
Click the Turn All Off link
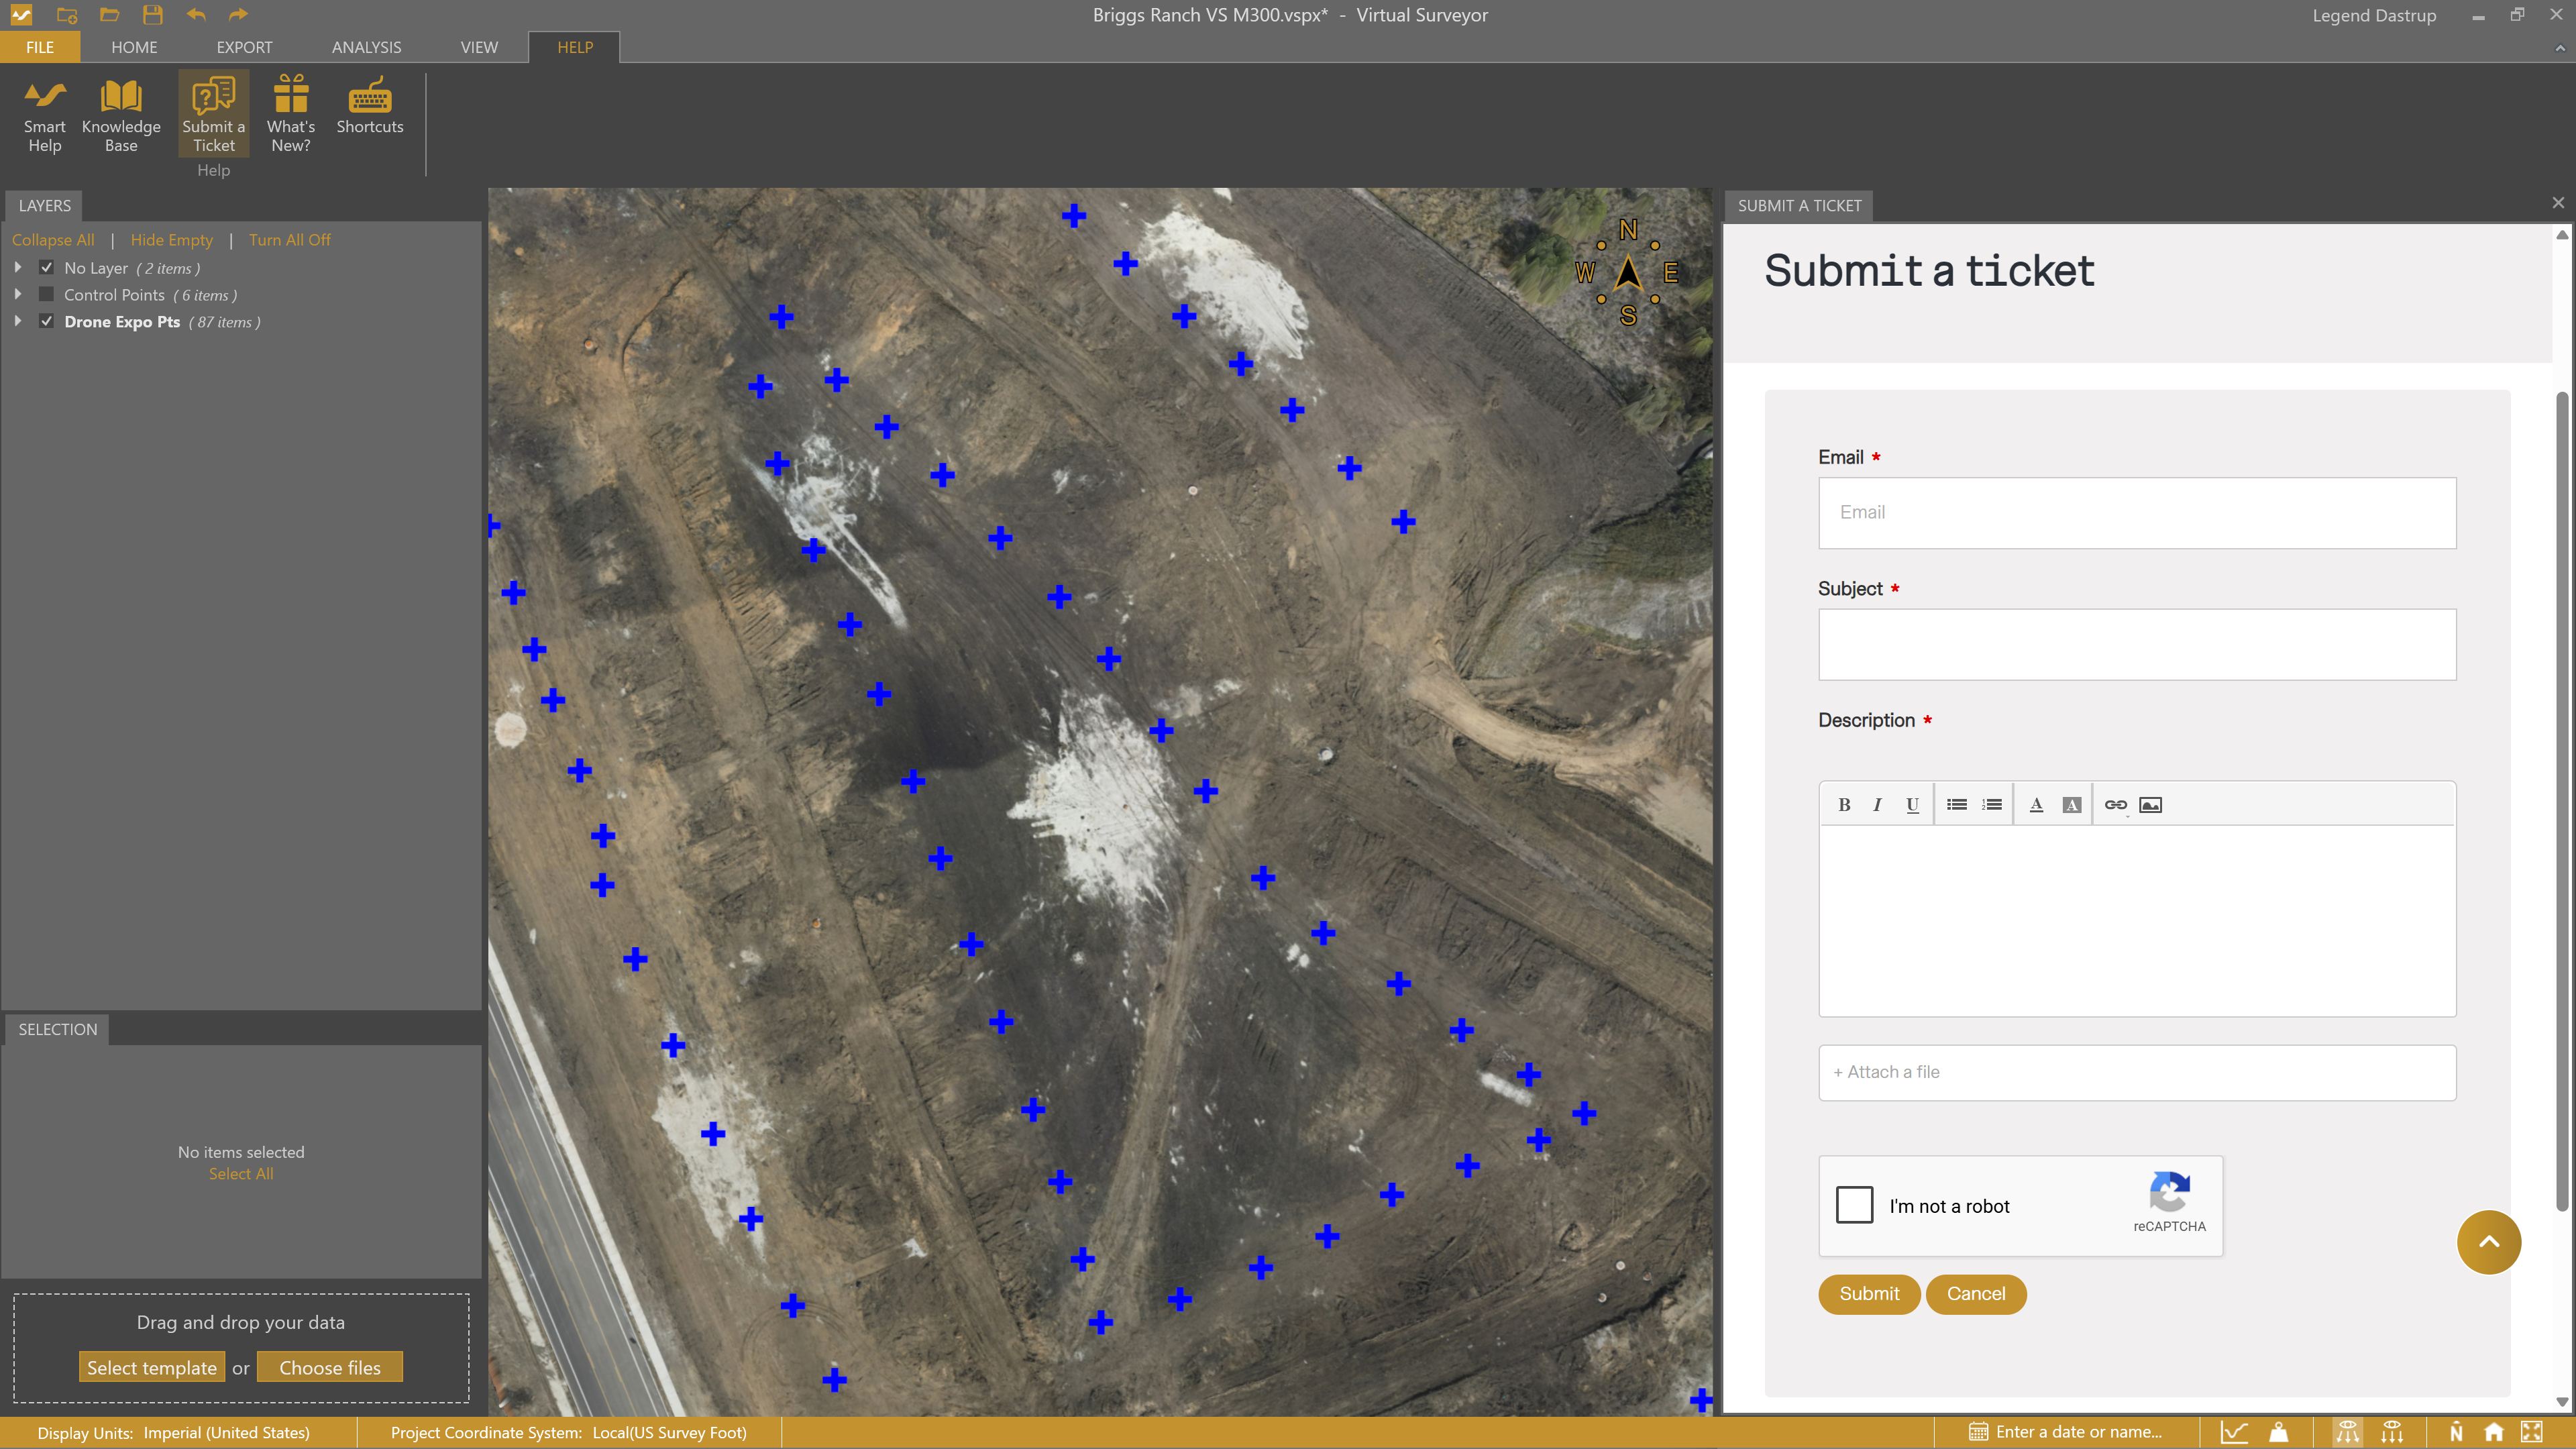pos(289,240)
